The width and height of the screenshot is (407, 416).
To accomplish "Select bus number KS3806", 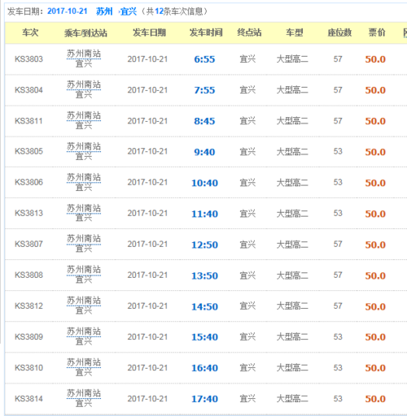I will 28,182.
